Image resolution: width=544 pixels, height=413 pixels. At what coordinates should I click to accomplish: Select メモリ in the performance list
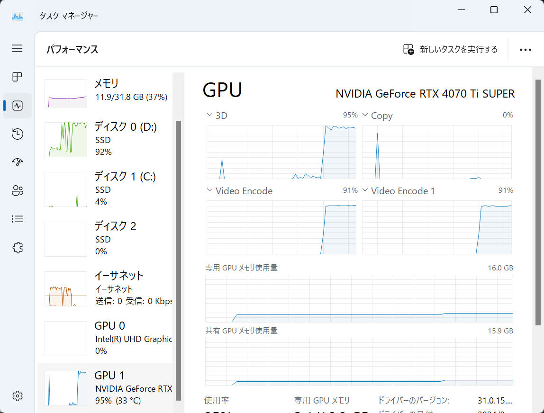pos(105,92)
